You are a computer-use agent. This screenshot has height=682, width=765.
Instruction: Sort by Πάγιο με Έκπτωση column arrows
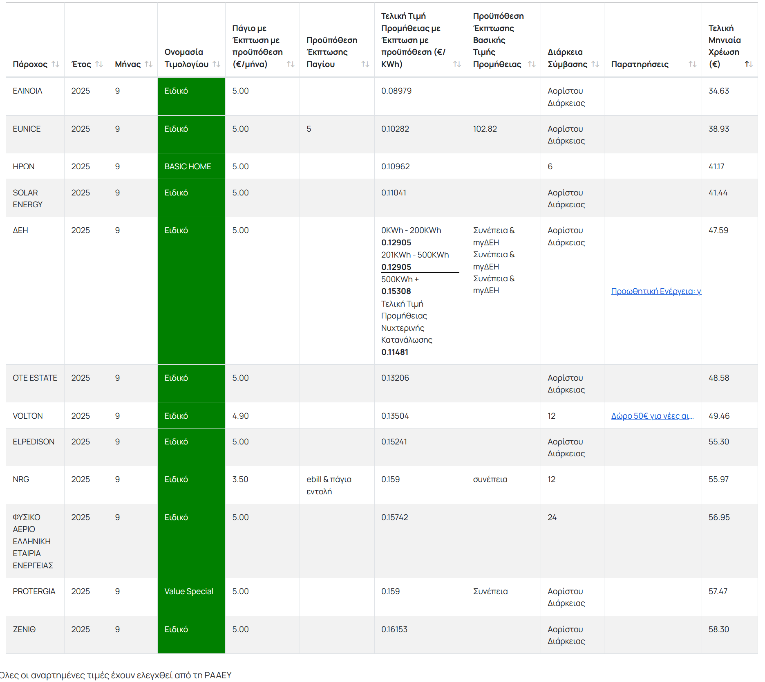pyautogui.click(x=291, y=64)
